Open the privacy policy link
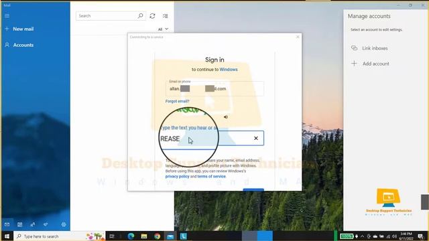 pyautogui.click(x=177, y=176)
